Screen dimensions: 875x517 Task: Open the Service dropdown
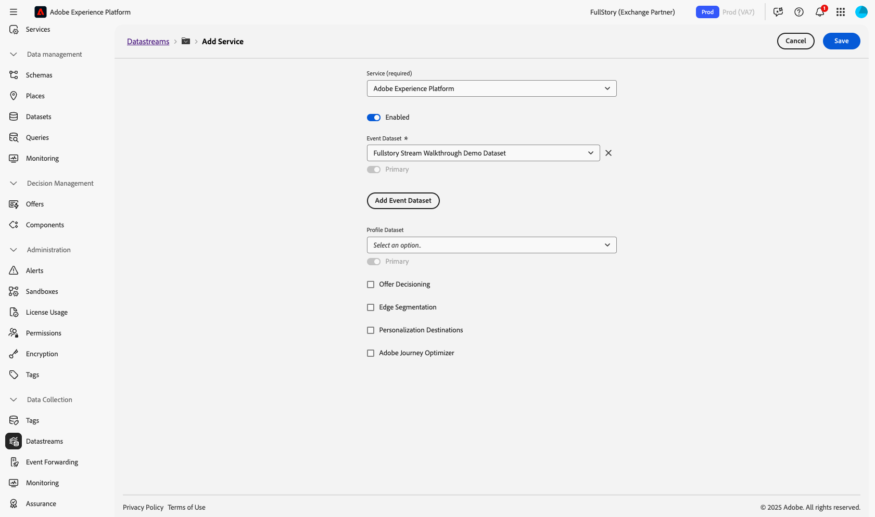pyautogui.click(x=491, y=88)
